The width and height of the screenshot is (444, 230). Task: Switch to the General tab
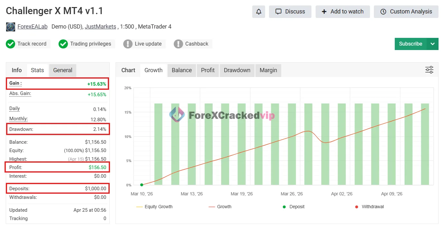[63, 70]
